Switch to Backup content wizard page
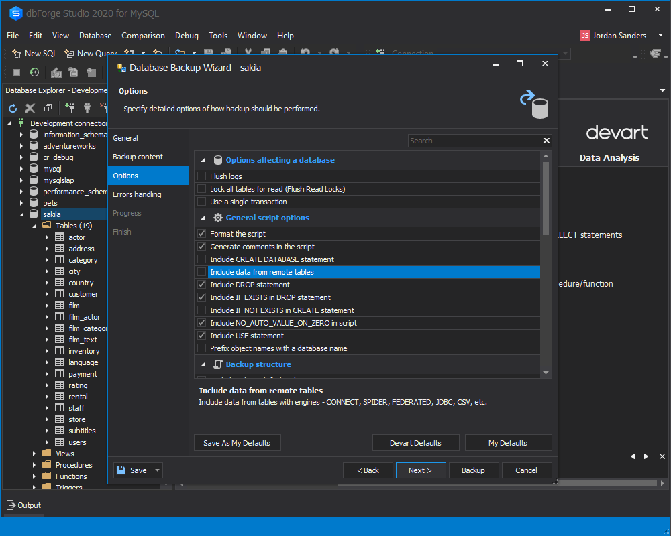671x536 pixels. [148, 157]
